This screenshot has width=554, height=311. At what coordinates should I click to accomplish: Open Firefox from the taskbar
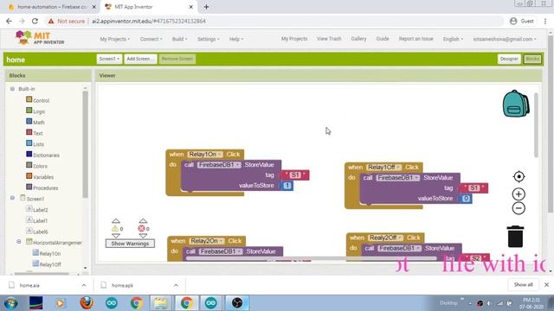87,303
